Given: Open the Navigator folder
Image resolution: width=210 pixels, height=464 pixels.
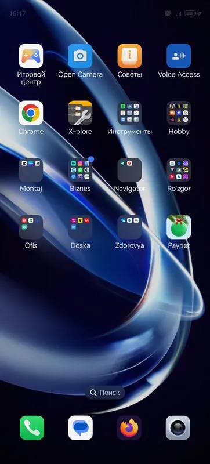Looking at the screenshot, I should 129,170.
